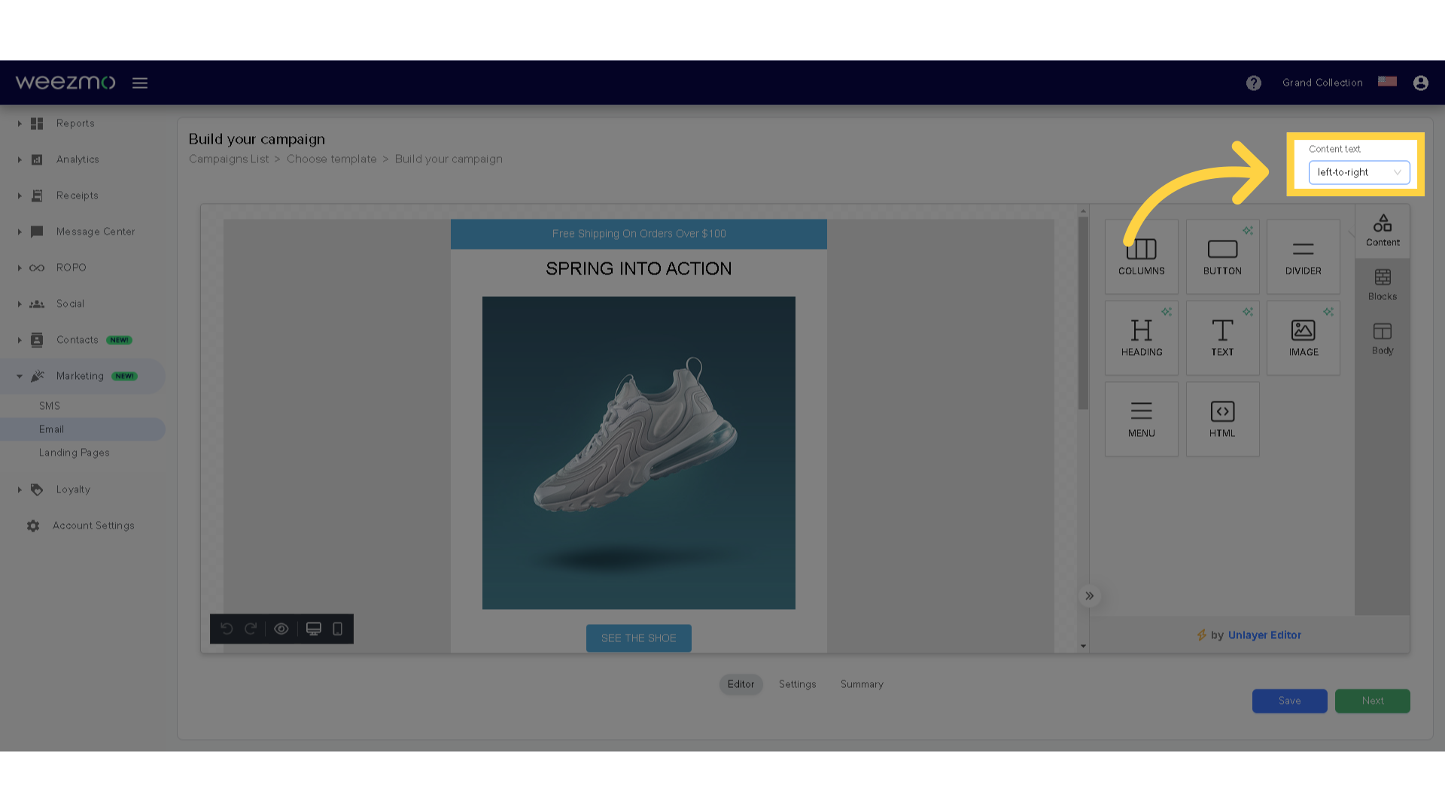Click the canvas scroll down arrow
This screenshot has height=812, width=1445.
(x=1083, y=646)
